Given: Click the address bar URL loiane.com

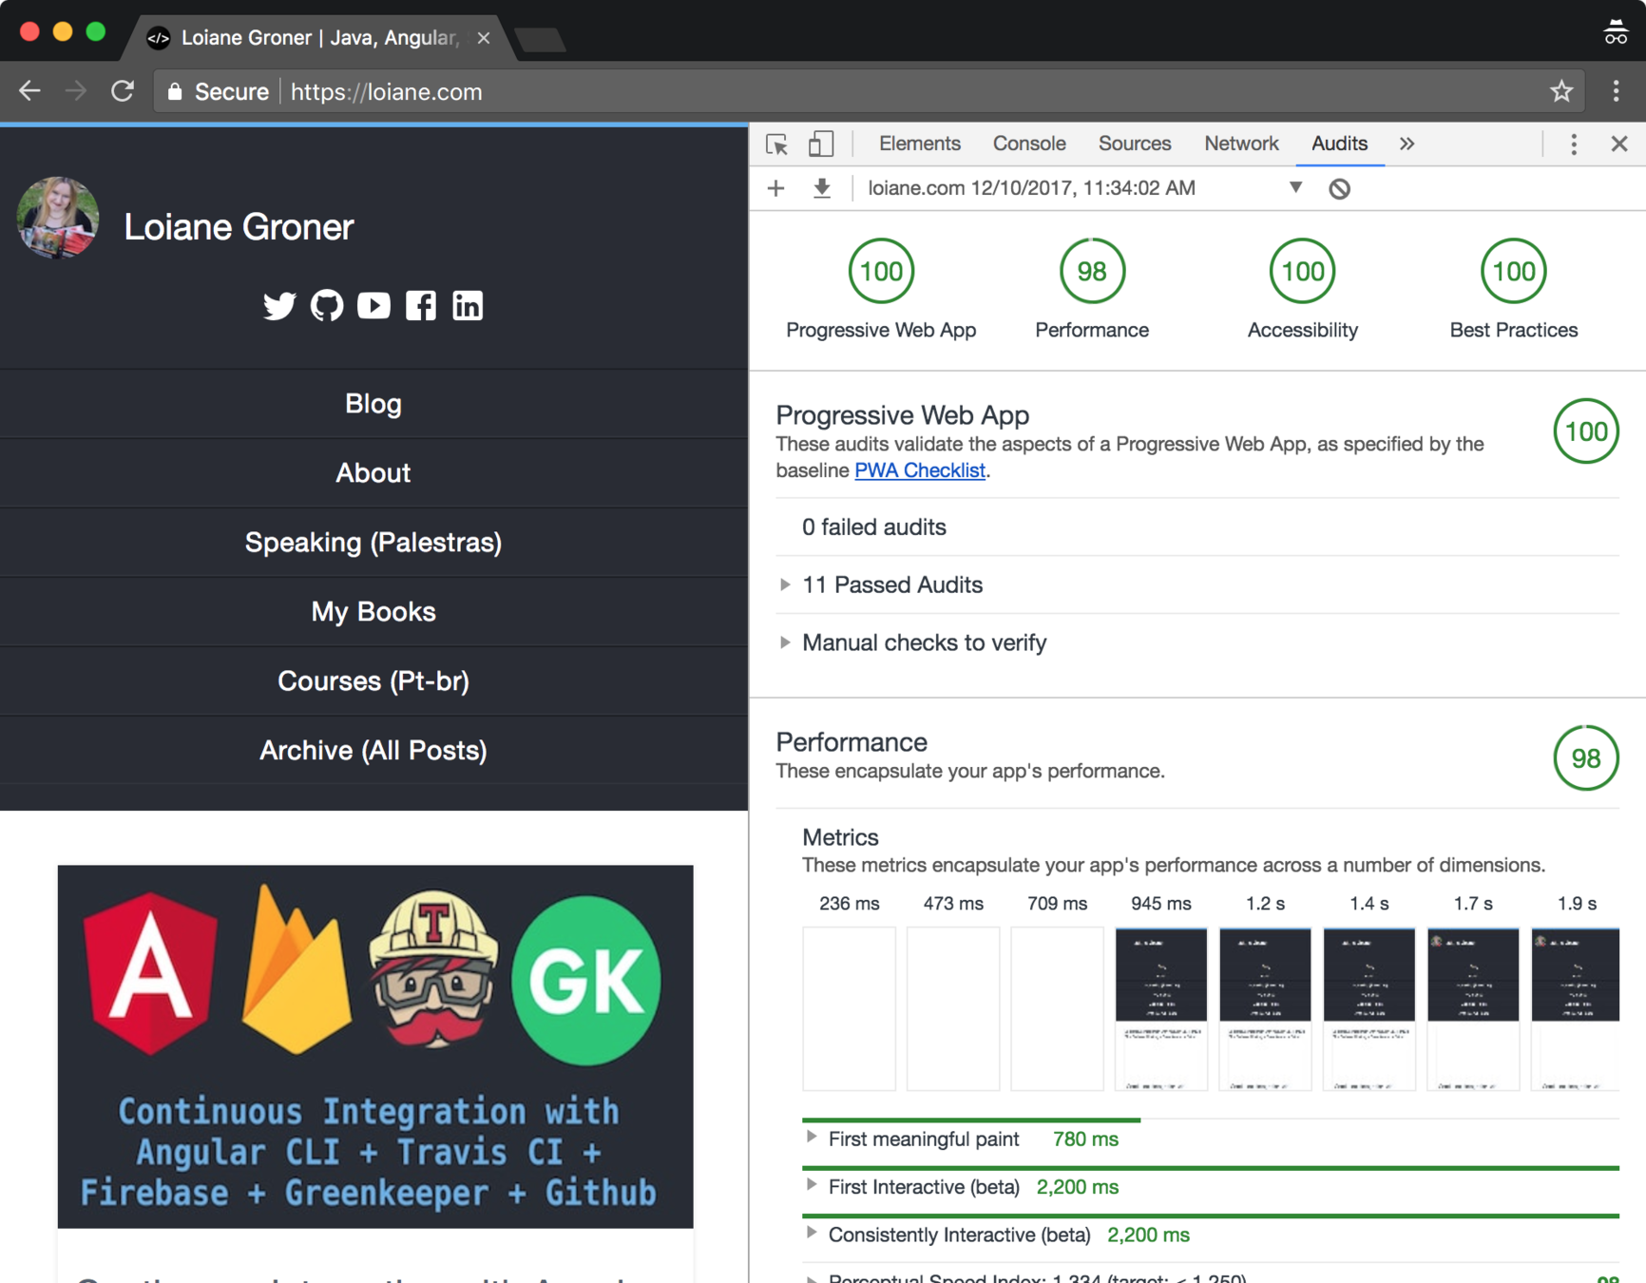Looking at the screenshot, I should [x=387, y=92].
